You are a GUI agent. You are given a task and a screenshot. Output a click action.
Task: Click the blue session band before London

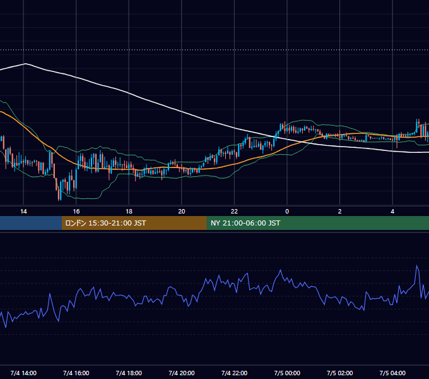(x=31, y=223)
